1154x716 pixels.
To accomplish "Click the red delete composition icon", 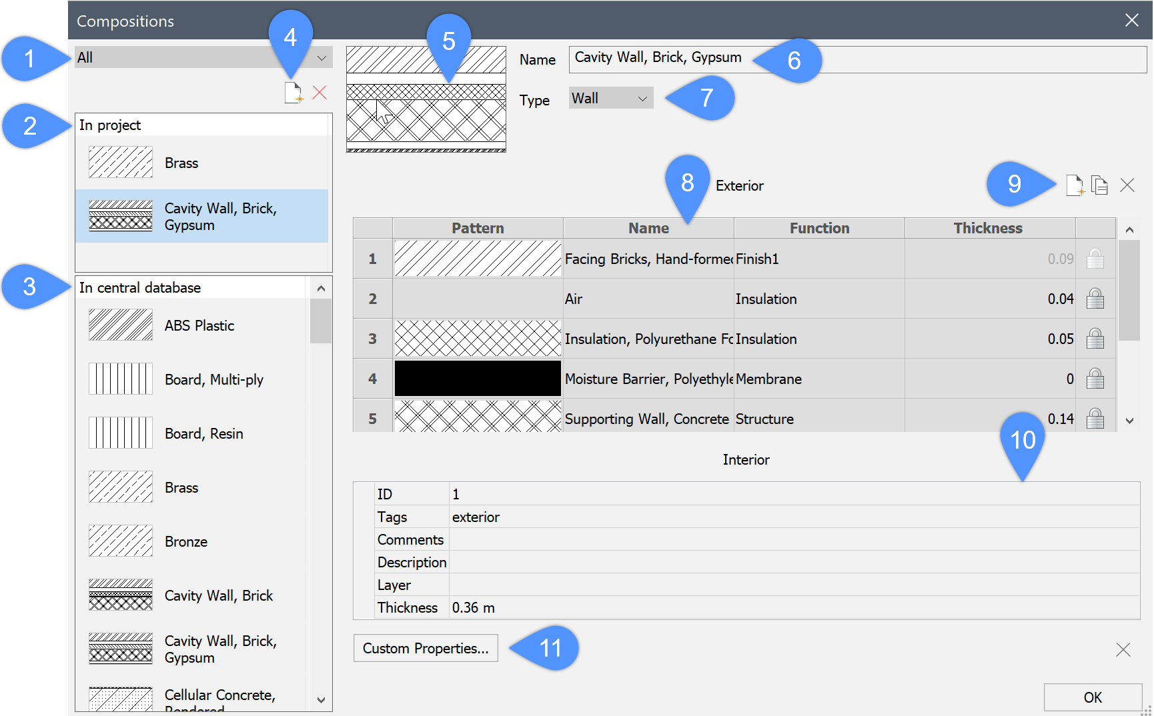I will pos(320,93).
